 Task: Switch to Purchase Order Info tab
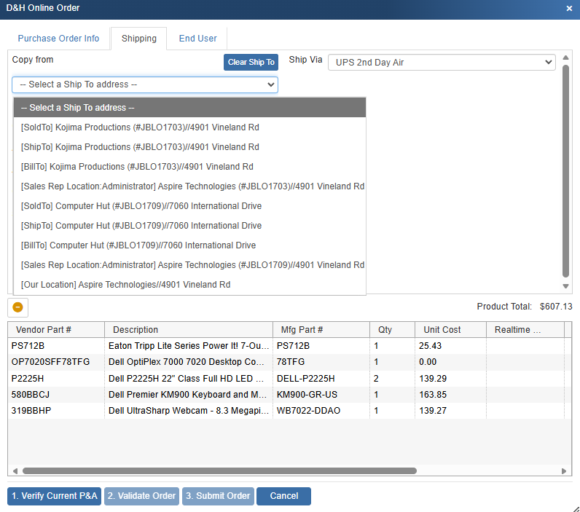click(x=58, y=39)
